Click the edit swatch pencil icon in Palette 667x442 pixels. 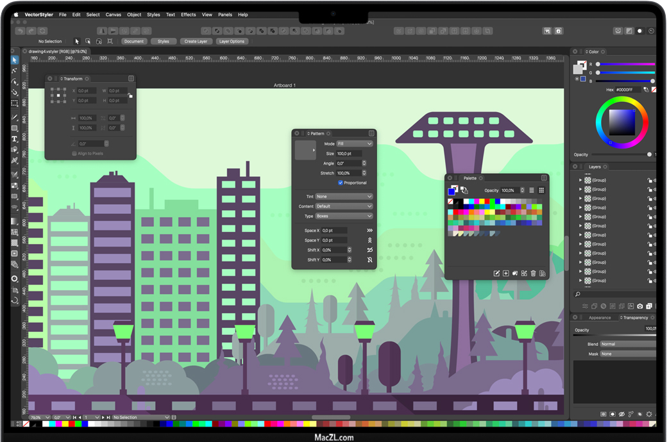coord(496,274)
